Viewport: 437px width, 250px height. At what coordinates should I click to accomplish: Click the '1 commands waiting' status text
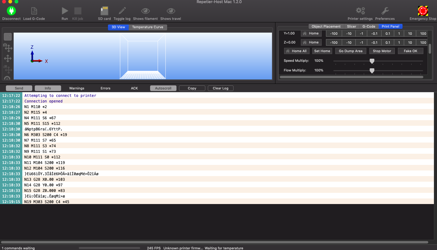coord(18,248)
